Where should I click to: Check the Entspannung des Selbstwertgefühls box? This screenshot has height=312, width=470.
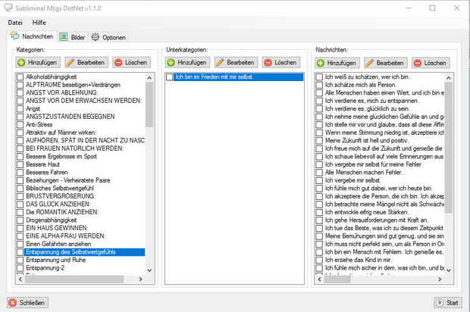coord(20,252)
